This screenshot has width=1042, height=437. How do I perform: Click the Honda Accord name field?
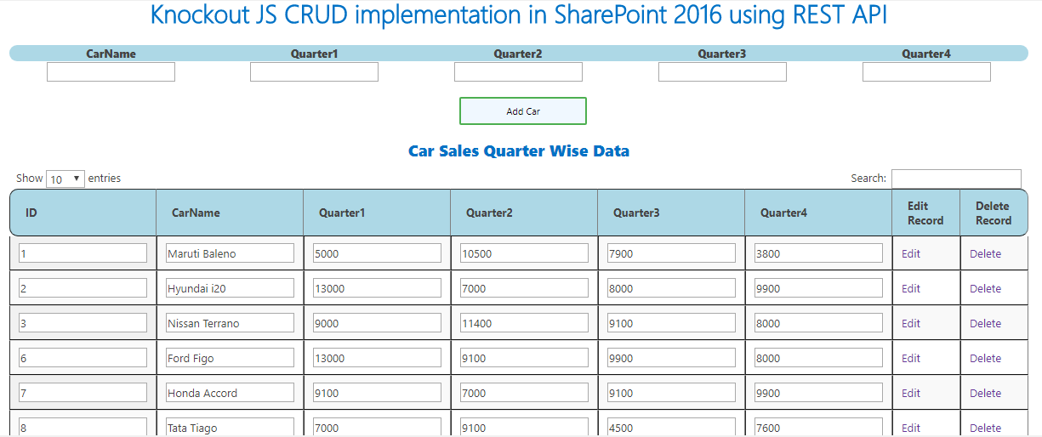230,393
